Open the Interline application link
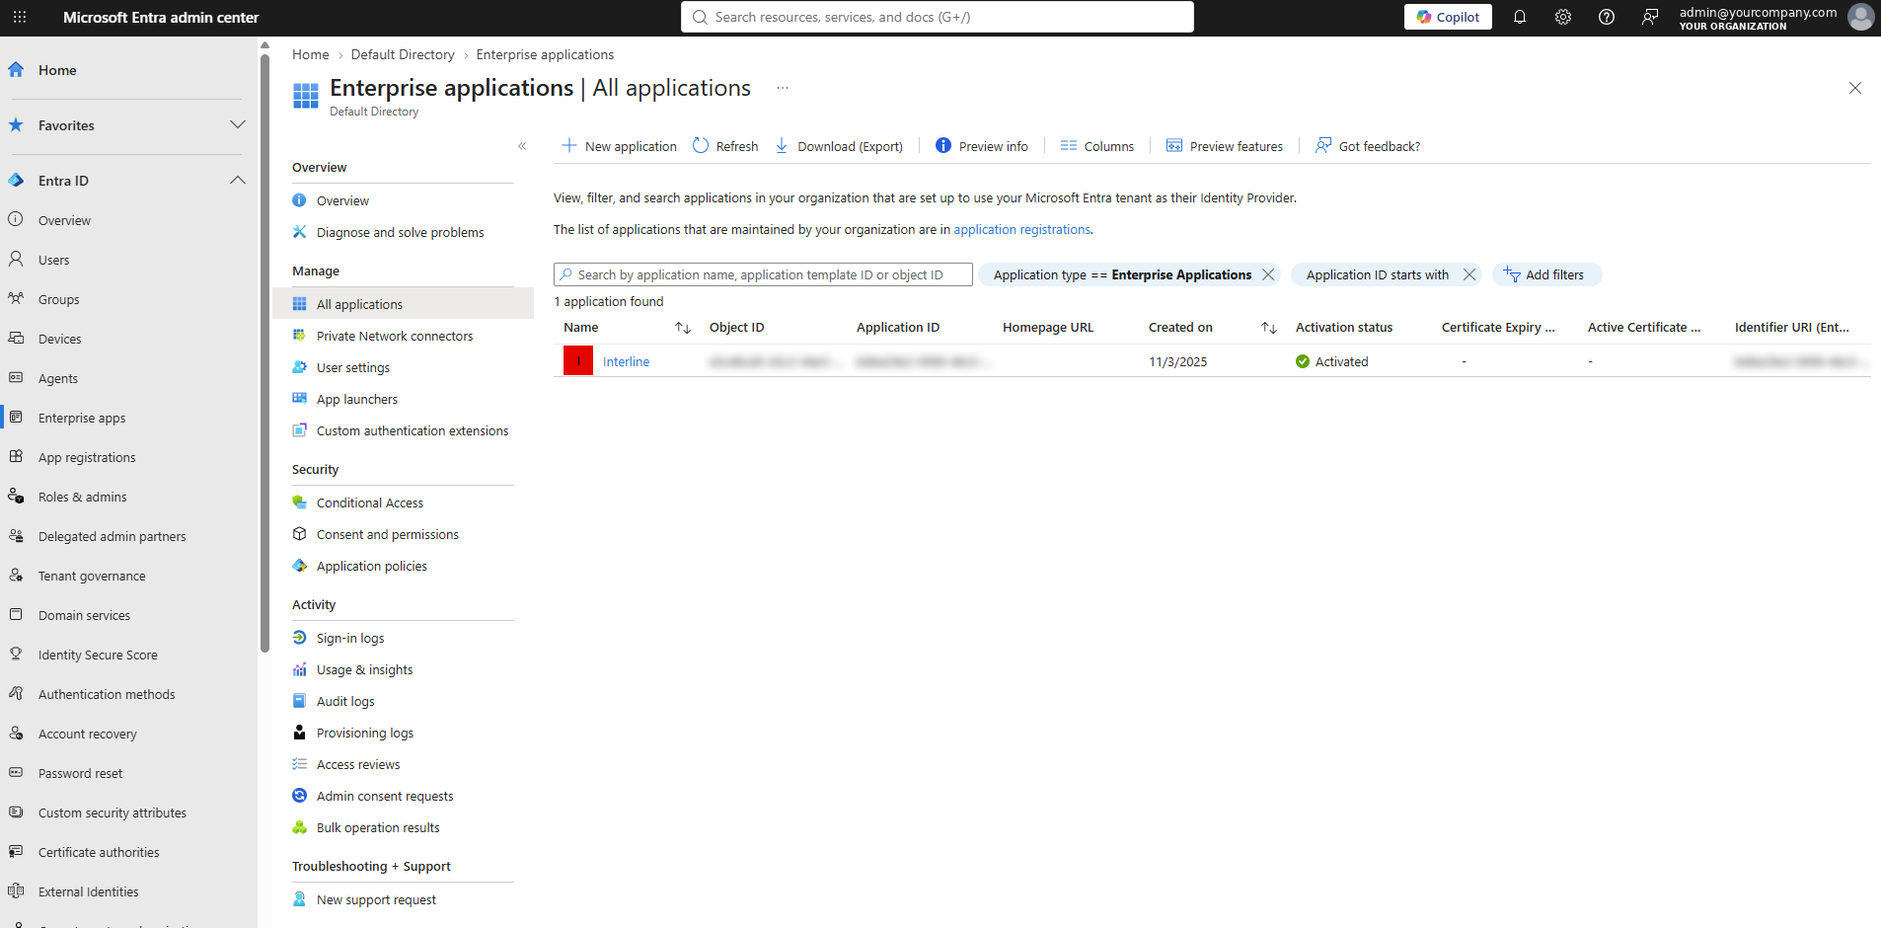This screenshot has height=928, width=1881. coord(626,362)
